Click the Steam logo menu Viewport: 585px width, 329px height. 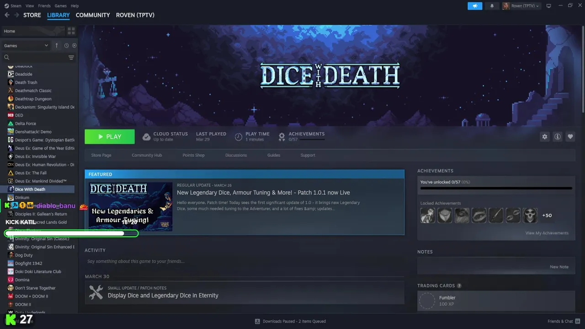pyautogui.click(x=13, y=6)
